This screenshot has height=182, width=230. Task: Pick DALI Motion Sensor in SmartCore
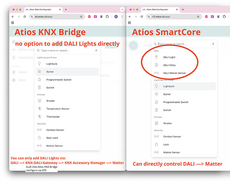tap(184, 73)
